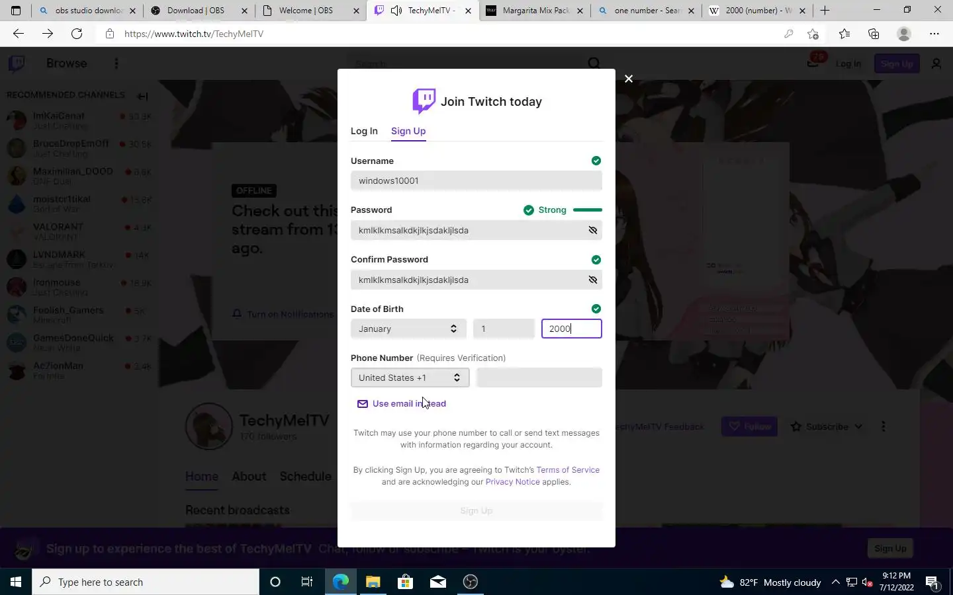Viewport: 953px width, 595px height.
Task: Toggle visibility in Confirm Password field
Action: [x=593, y=280]
